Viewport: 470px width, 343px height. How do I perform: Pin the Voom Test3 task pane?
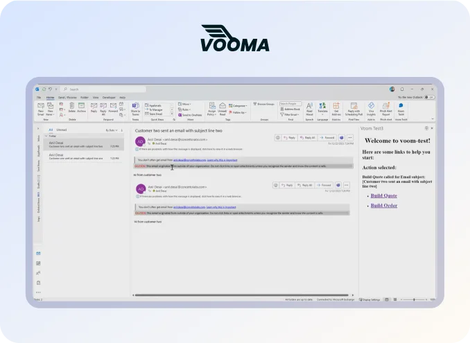[x=426, y=128]
